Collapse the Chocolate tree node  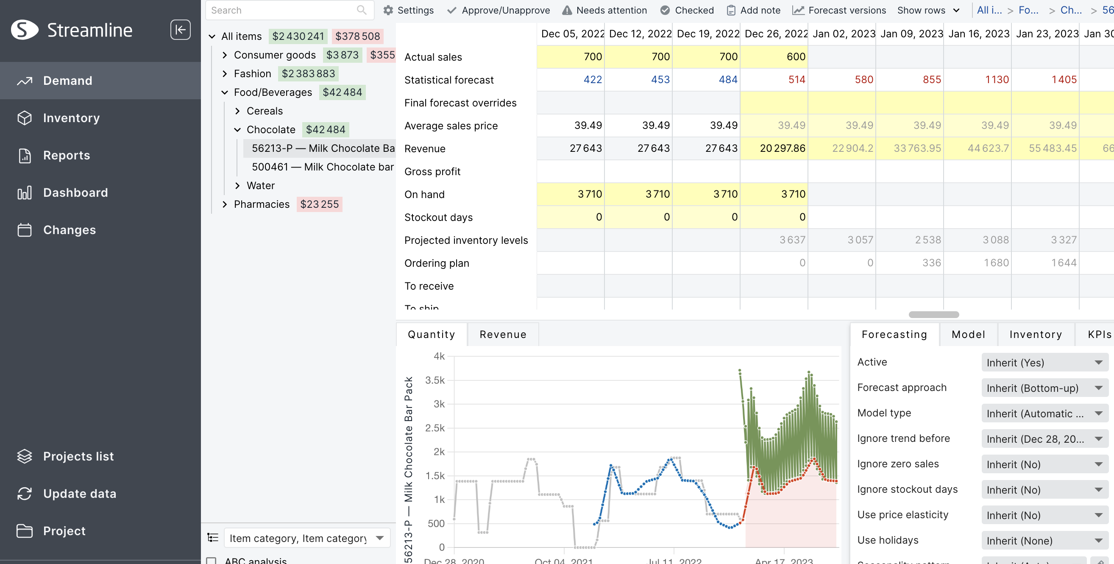pos(237,130)
